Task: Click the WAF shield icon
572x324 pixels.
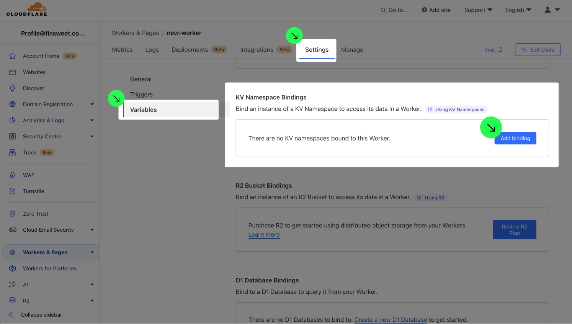Action: click(13, 175)
